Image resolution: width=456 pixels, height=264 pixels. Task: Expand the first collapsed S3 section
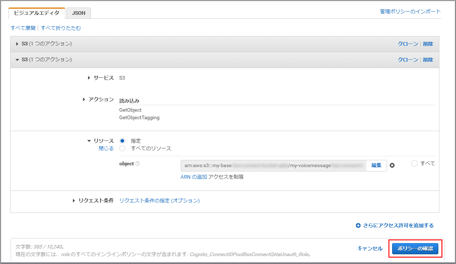(x=17, y=44)
